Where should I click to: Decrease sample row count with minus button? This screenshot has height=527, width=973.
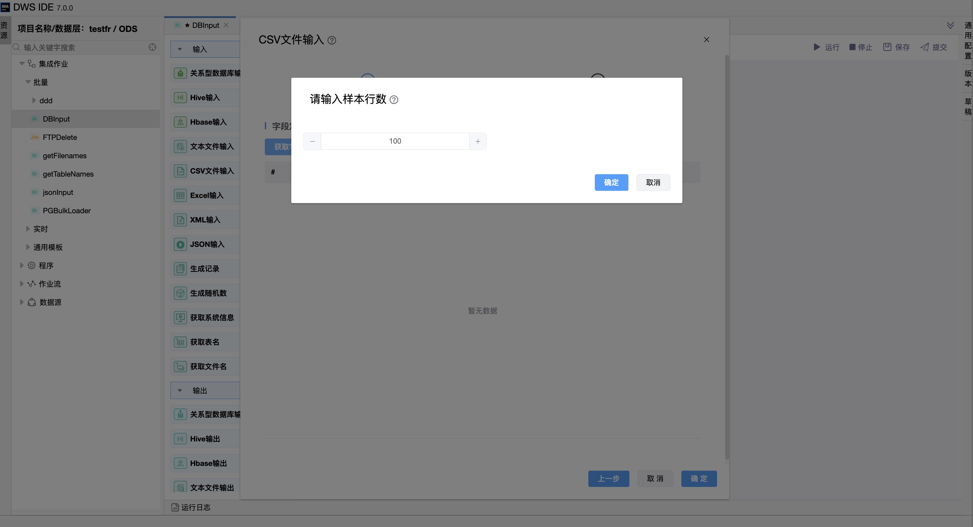point(312,141)
